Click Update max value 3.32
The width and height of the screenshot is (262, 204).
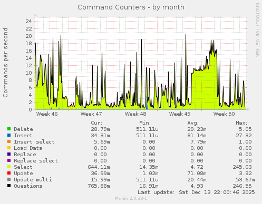(245, 174)
